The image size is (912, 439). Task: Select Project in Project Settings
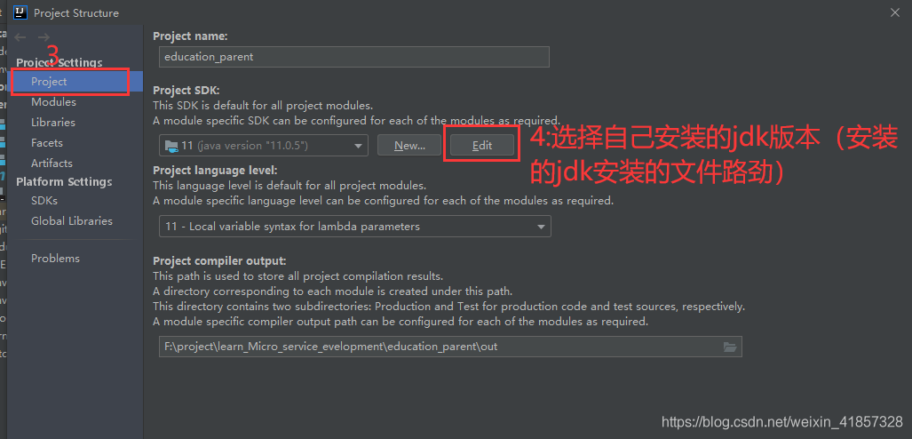(76, 82)
